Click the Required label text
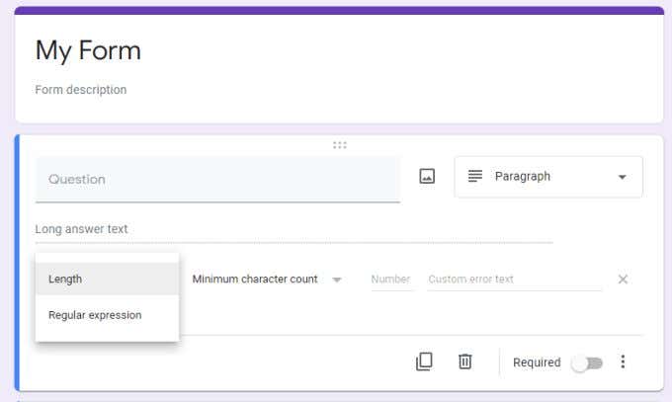 coord(537,362)
